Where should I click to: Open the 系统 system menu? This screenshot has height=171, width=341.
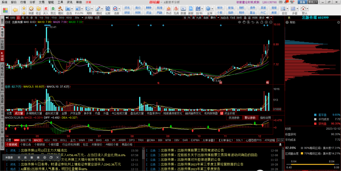coord(4,2)
